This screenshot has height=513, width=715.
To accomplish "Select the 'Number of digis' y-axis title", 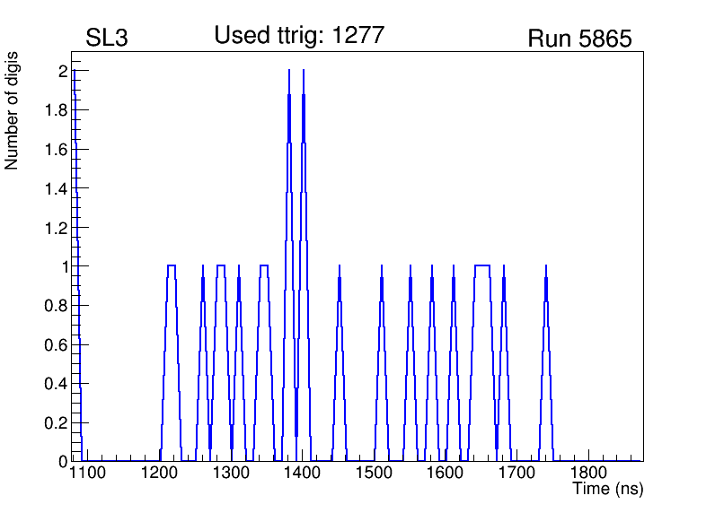I will pos(13,110).
